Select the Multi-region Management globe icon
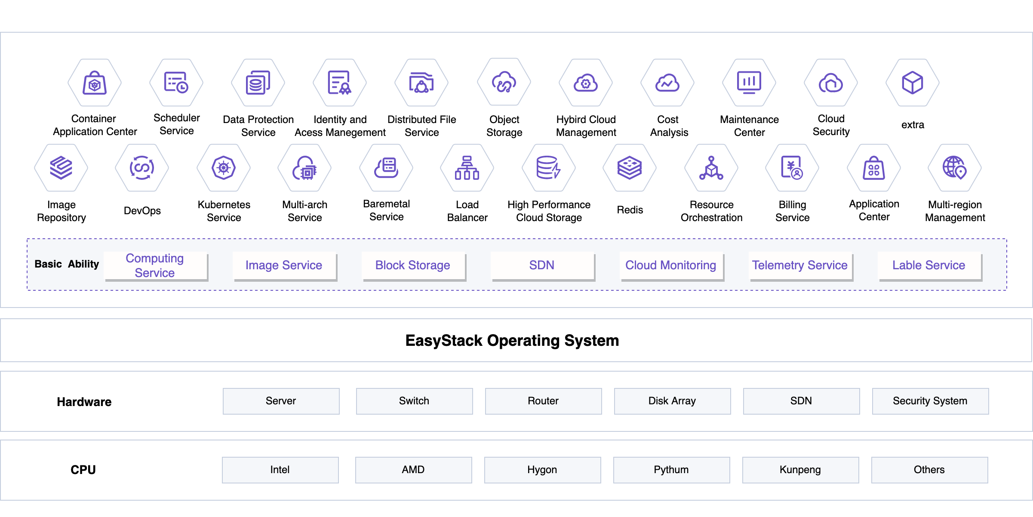The image size is (1033, 517). point(955,168)
